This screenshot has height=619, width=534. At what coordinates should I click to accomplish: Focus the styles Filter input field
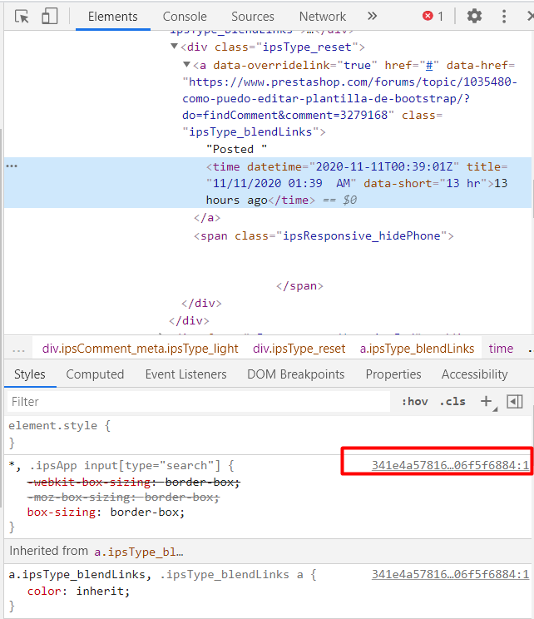(x=199, y=402)
